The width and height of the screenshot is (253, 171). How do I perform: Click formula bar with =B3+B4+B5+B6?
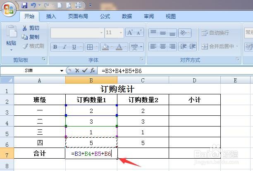point(175,71)
